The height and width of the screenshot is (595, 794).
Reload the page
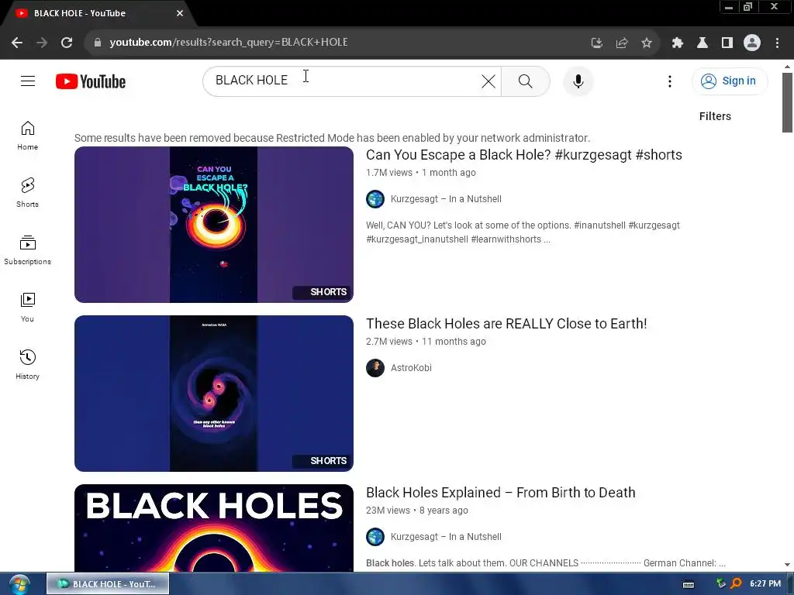[x=67, y=43]
